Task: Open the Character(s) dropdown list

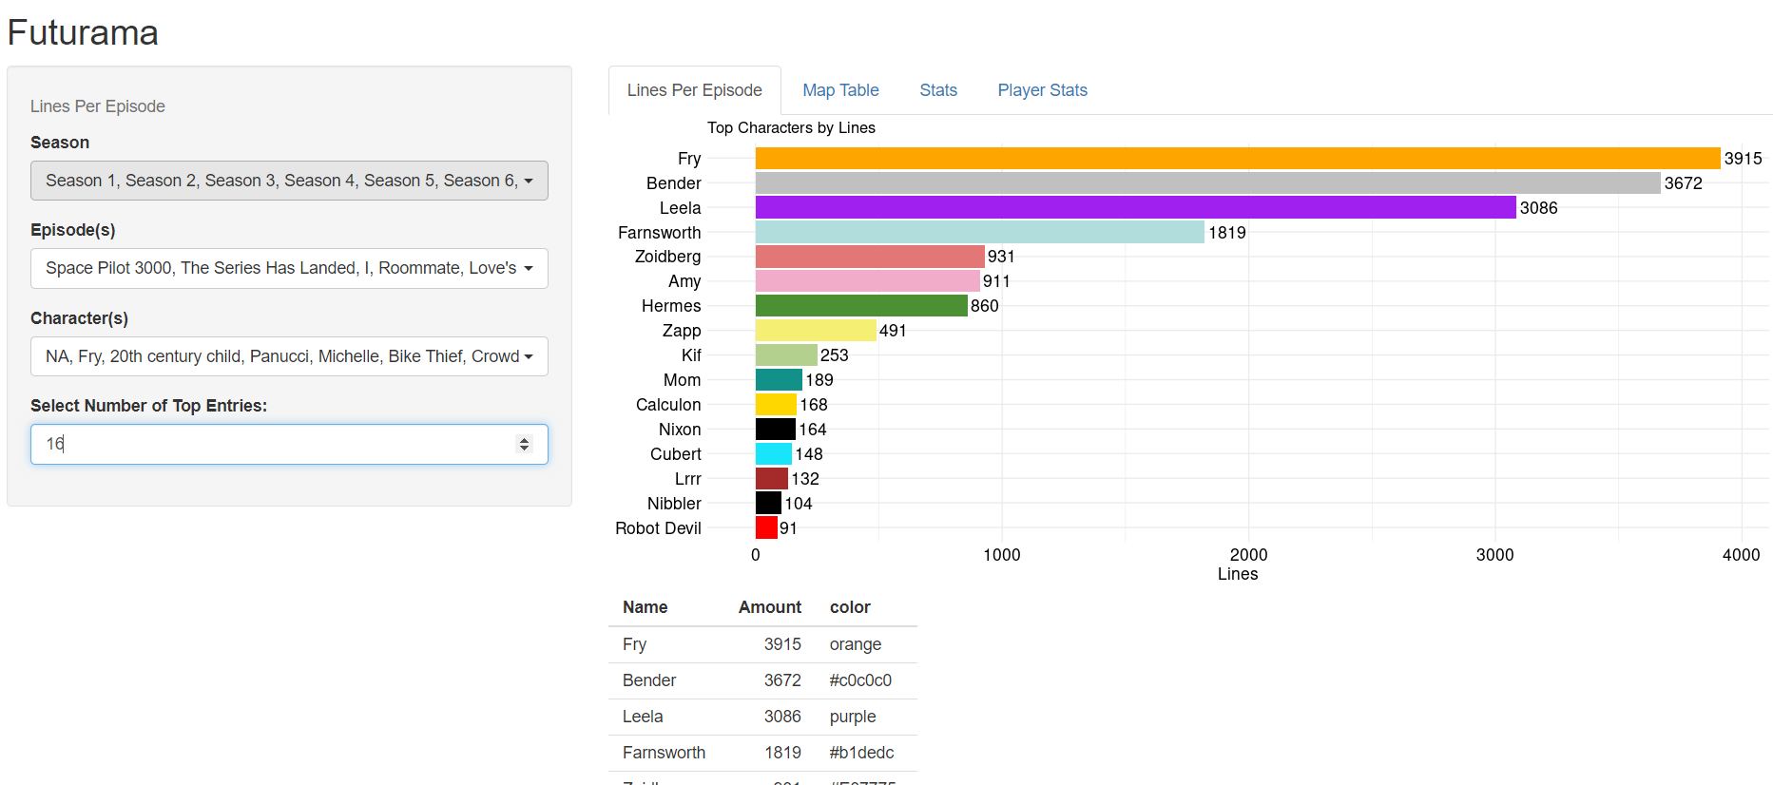Action: [289, 356]
